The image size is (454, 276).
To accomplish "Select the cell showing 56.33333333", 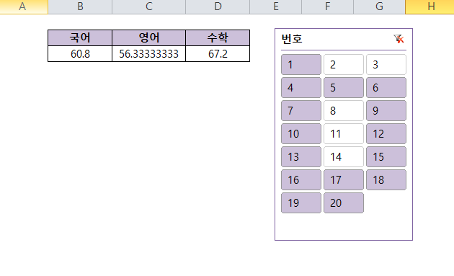I will pyautogui.click(x=149, y=54).
